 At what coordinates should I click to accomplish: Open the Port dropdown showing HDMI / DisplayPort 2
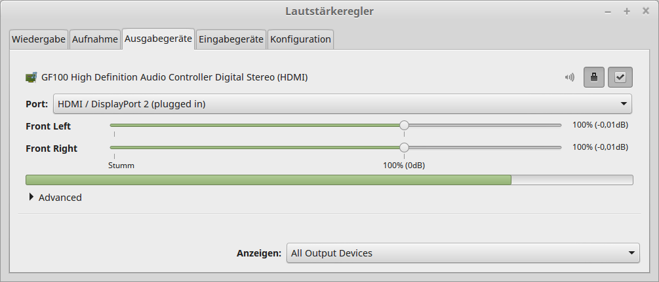point(342,103)
